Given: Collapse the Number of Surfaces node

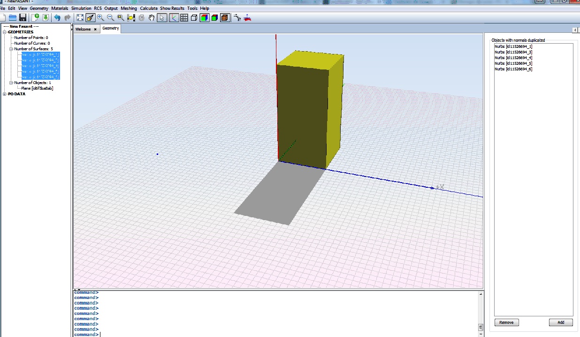Looking at the screenshot, I should click(x=11, y=49).
